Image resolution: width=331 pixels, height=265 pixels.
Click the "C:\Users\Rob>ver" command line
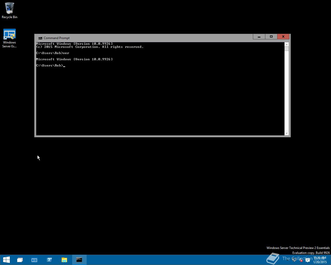pyautogui.click(x=53, y=53)
